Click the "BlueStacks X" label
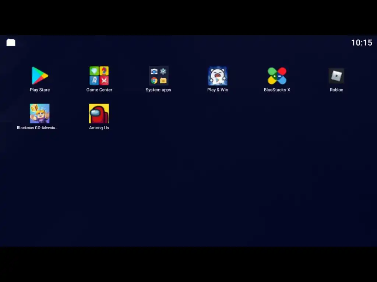This screenshot has width=377, height=282. (x=277, y=90)
